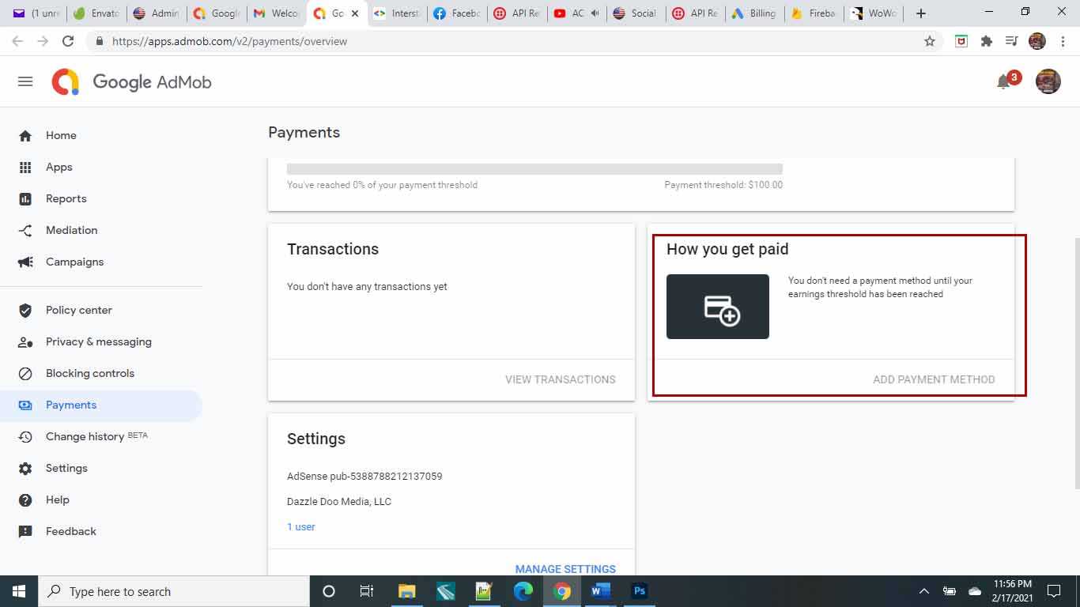The height and width of the screenshot is (607, 1080).
Task: Bookmark this page with star icon
Action: point(930,41)
